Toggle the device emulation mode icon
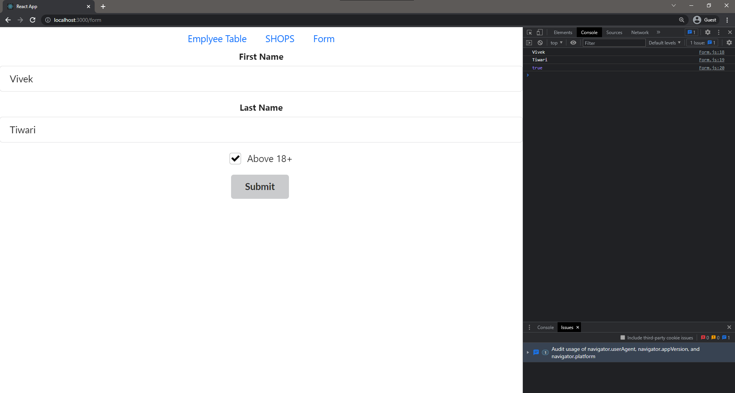 coord(540,32)
